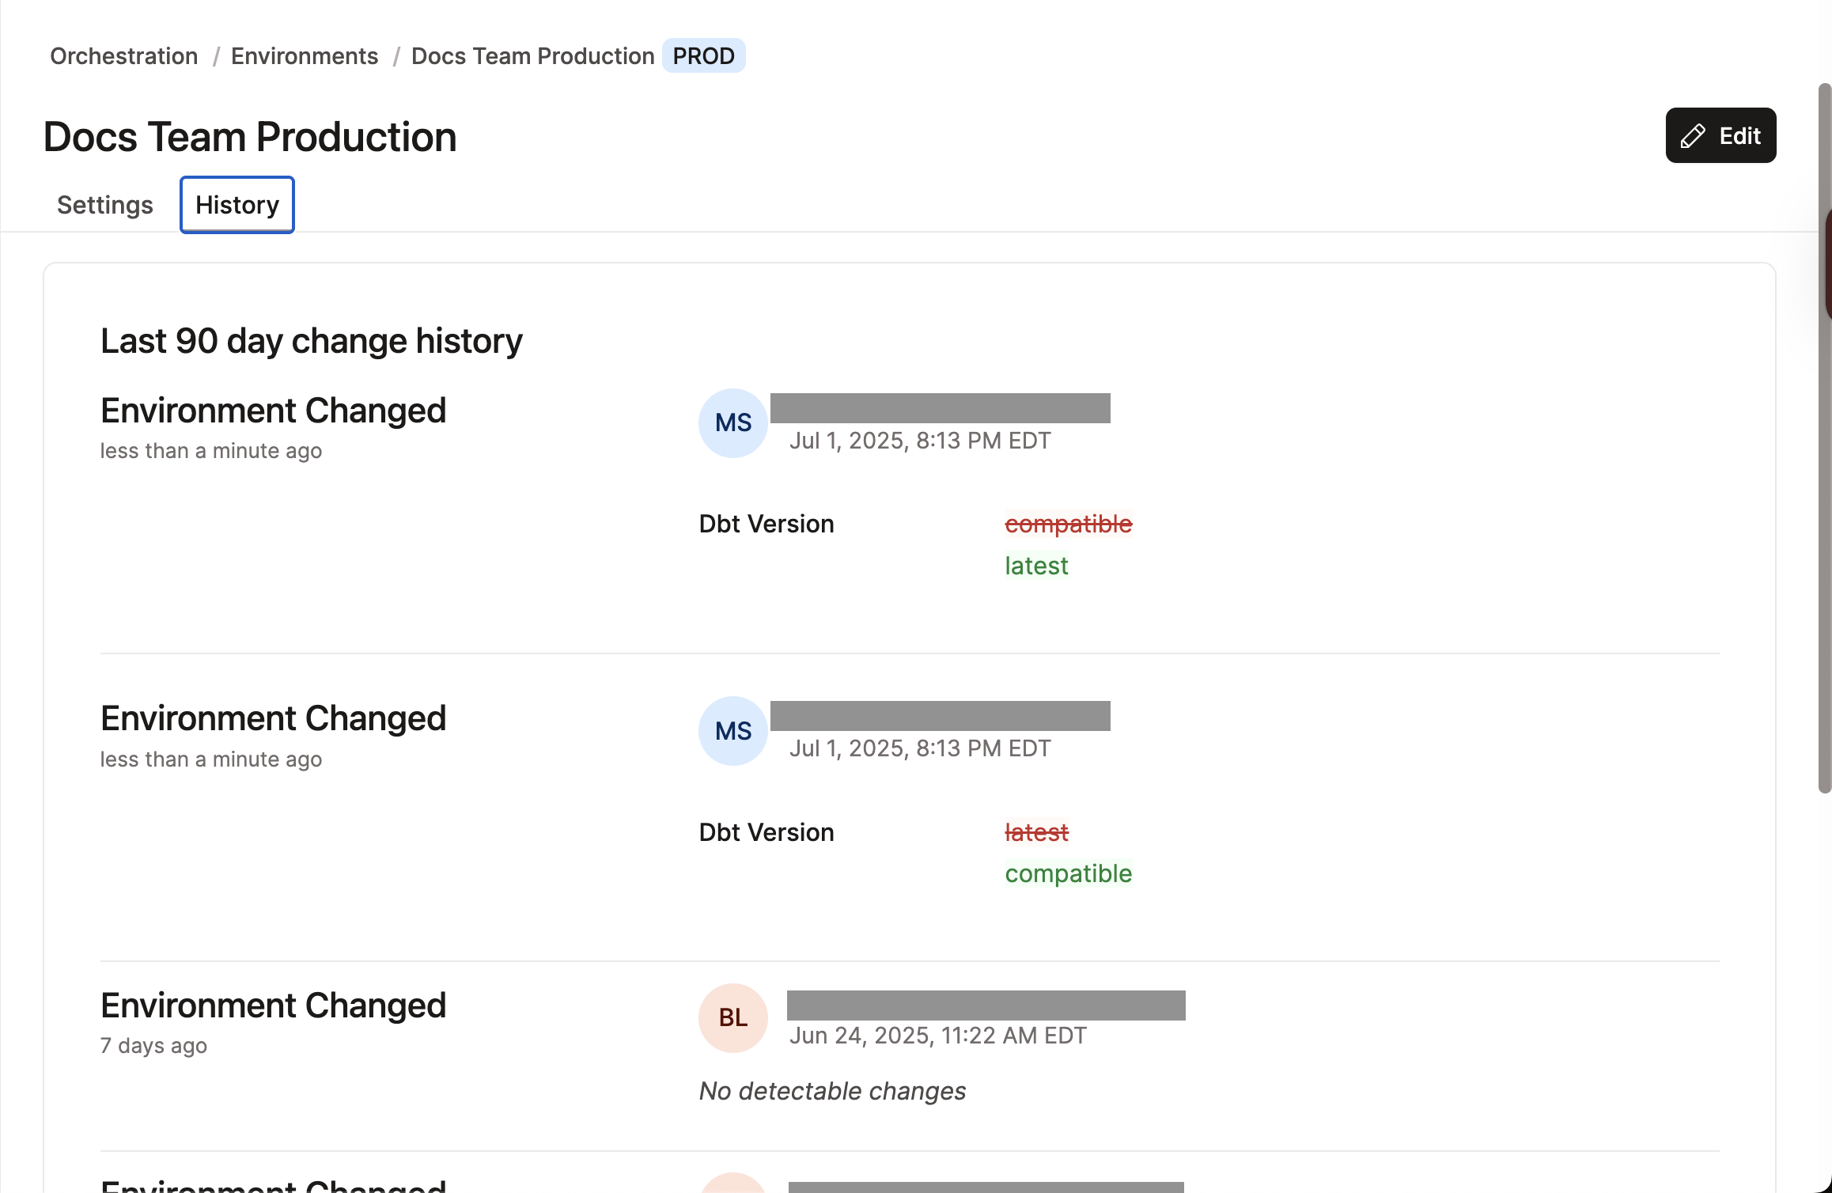This screenshot has height=1193, width=1832.
Task: Click the No detectable changes text
Action: 831,1091
